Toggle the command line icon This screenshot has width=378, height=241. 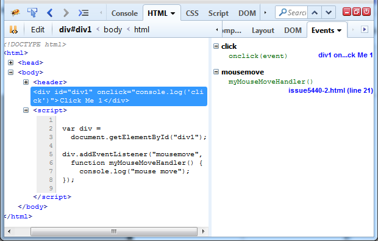[x=84, y=13]
